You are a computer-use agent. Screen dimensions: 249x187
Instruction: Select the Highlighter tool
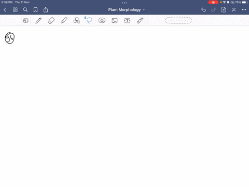[64, 20]
